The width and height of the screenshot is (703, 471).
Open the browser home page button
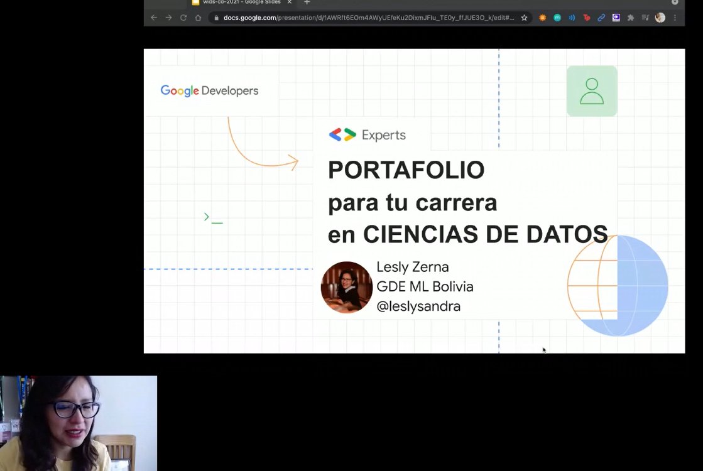coord(198,18)
